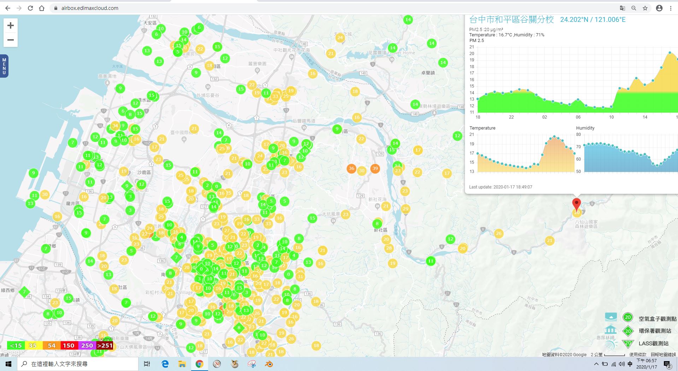Click the red 150 scale swatch
This screenshot has width=678, height=371.
(69, 346)
